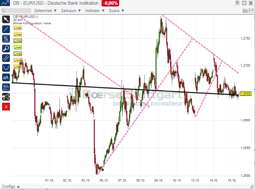Screen dimensions: 255x190
Task: Click the Linie label with green border
Action: pos(18,47)
